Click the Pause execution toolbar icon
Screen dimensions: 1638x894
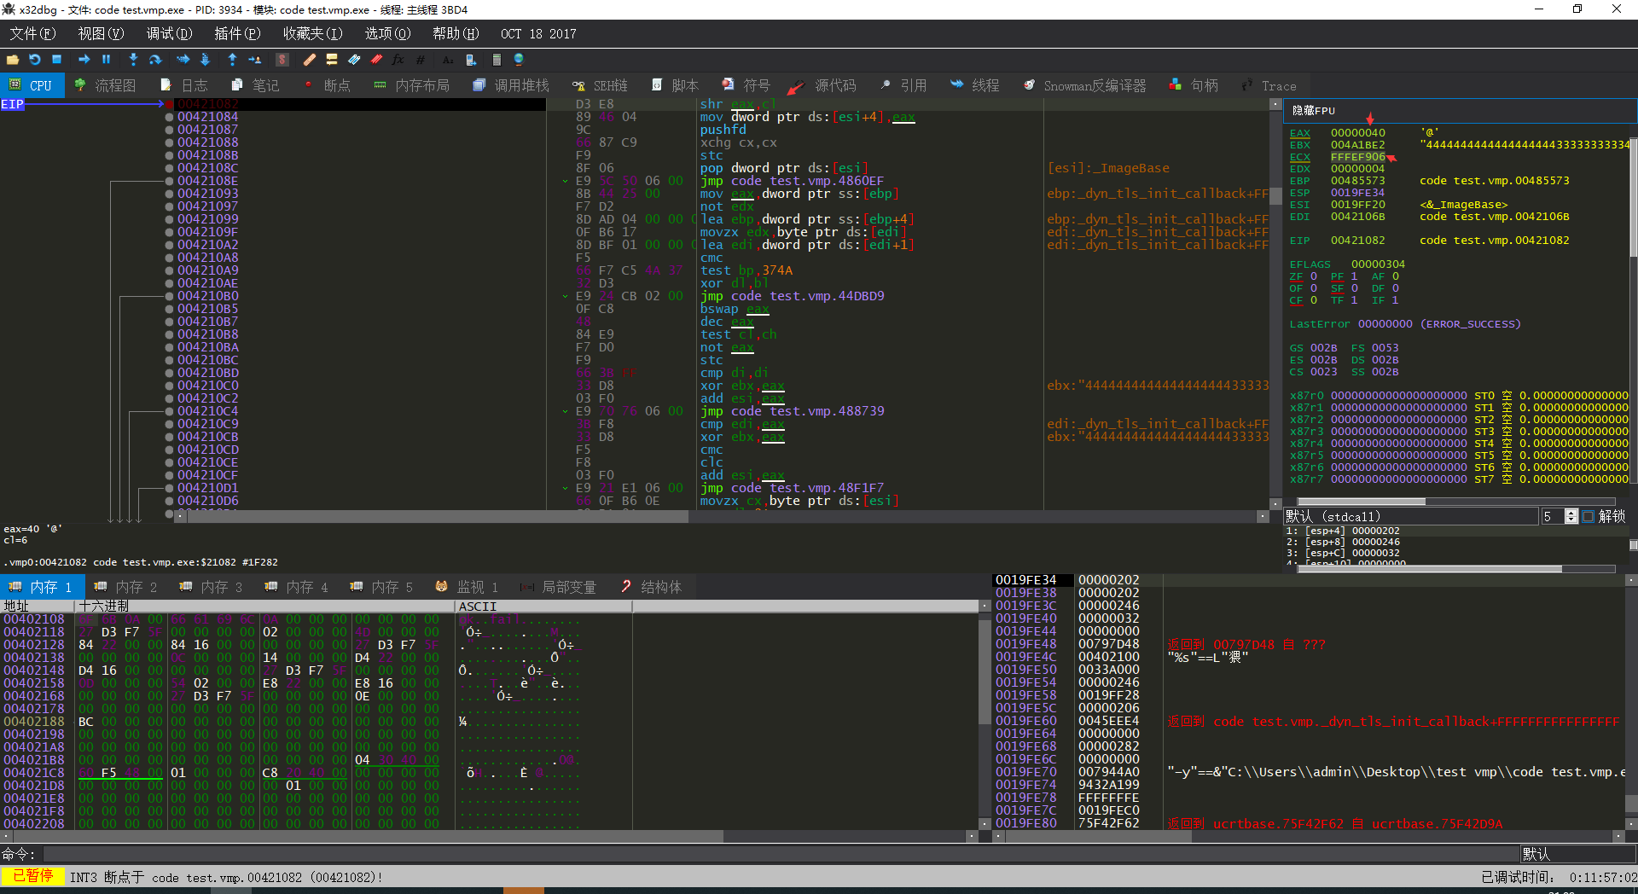(x=107, y=60)
